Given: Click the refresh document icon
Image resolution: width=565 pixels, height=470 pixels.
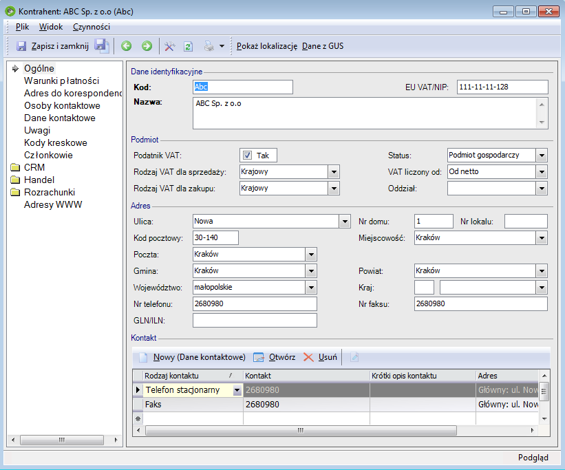Looking at the screenshot, I should tap(188, 46).
